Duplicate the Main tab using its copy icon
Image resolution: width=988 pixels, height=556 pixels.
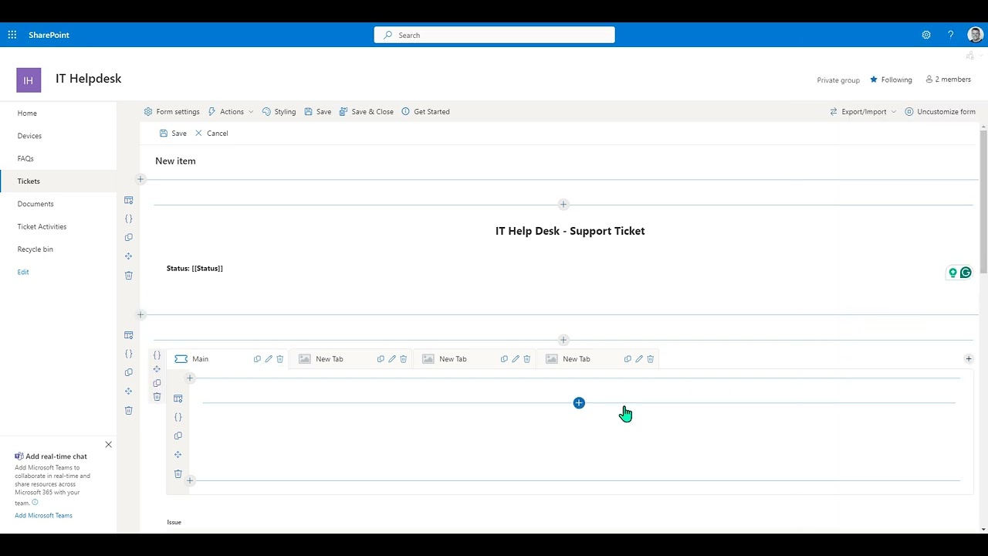coord(257,359)
